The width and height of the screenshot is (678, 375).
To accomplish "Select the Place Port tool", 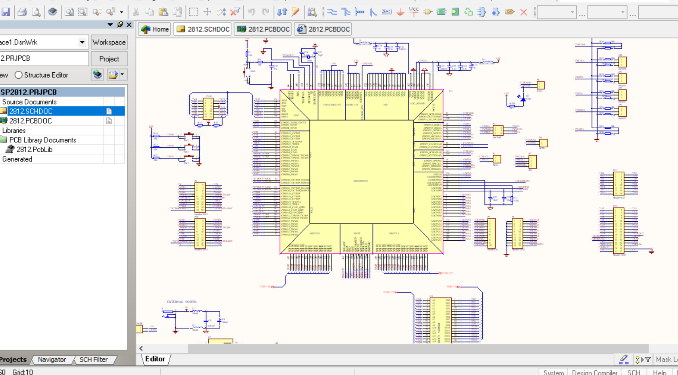I will pyautogui.click(x=510, y=12).
